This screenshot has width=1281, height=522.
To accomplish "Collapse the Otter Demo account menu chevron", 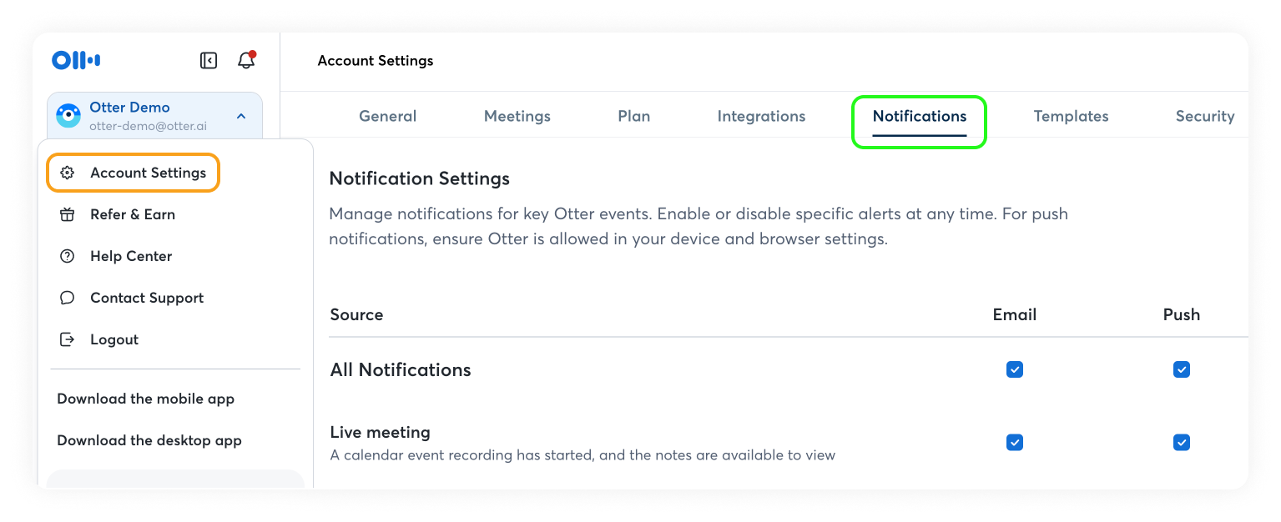I will (x=241, y=116).
